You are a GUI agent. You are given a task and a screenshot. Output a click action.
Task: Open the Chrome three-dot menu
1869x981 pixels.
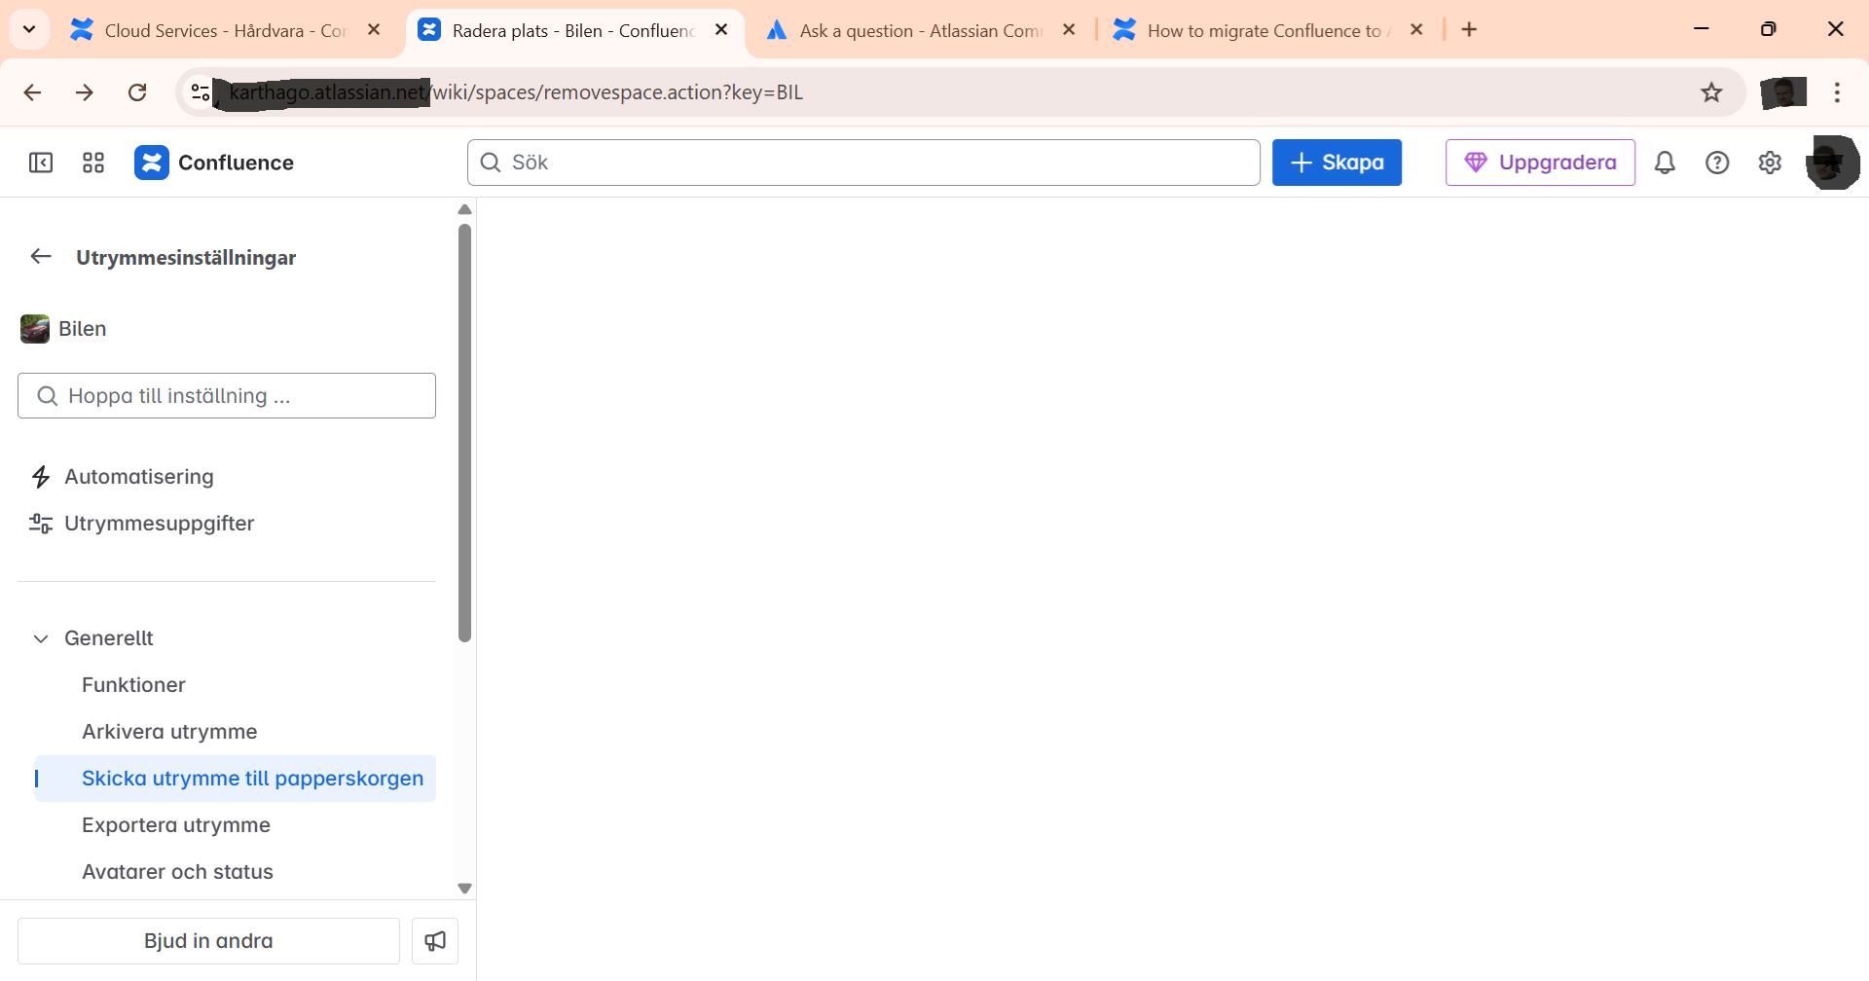point(1837,92)
